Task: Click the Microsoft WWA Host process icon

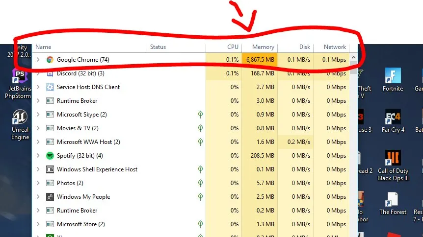Action: (x=50, y=142)
